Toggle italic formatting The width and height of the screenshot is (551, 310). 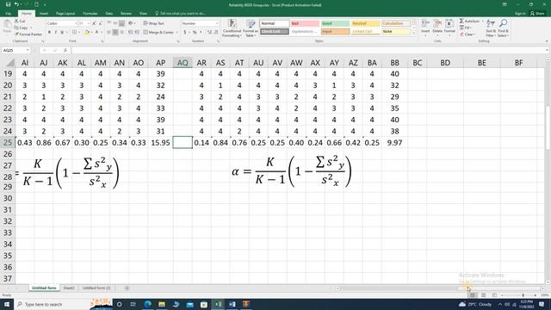click(55, 33)
